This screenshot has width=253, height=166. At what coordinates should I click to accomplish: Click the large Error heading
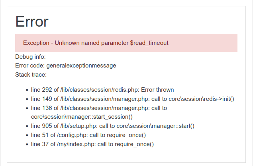click(32, 21)
